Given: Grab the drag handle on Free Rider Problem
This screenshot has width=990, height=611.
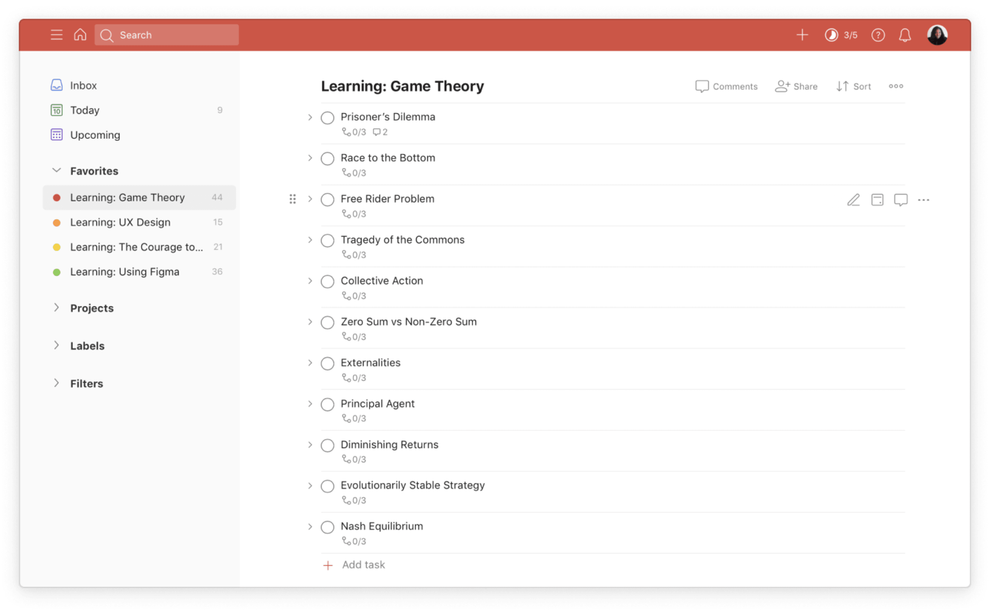Looking at the screenshot, I should pyautogui.click(x=292, y=199).
